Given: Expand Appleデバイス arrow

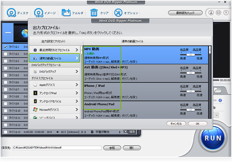Looking at the screenshot, I should (77, 84).
